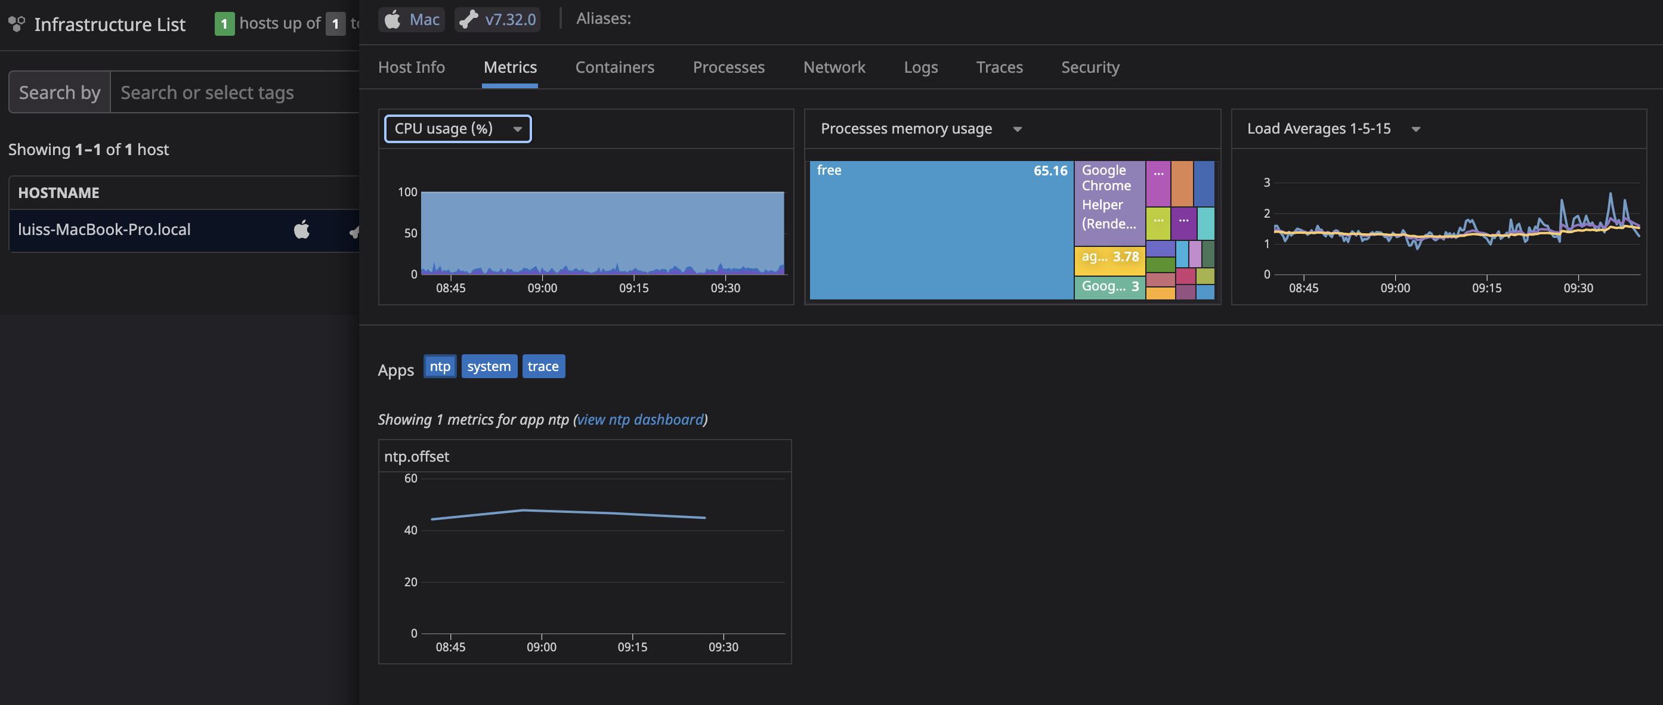Viewport: 1663px width, 705px height.
Task: Open the CPU usage (%) dropdown
Action: pos(458,128)
